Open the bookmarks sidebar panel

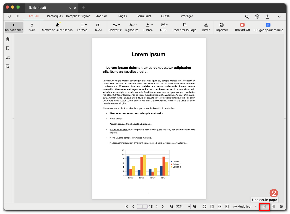click(8, 48)
